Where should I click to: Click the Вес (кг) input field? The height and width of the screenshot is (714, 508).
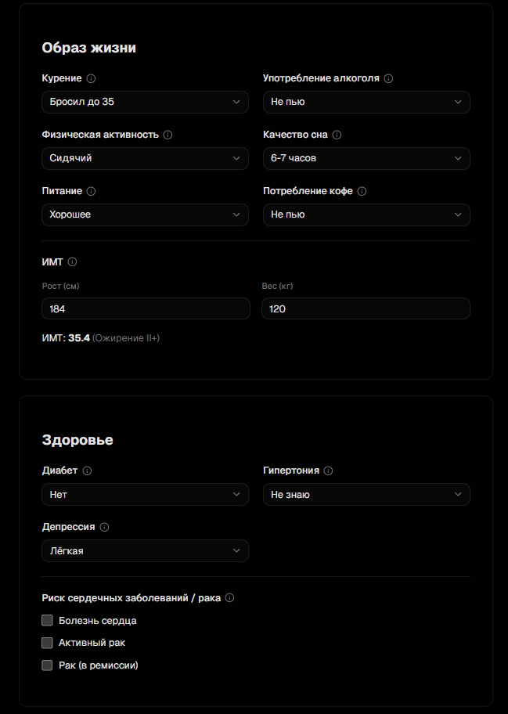[x=366, y=308]
